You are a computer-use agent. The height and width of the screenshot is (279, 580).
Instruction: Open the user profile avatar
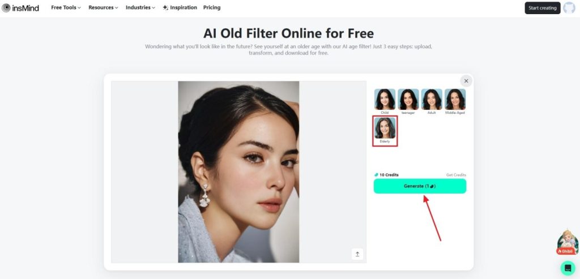(569, 8)
